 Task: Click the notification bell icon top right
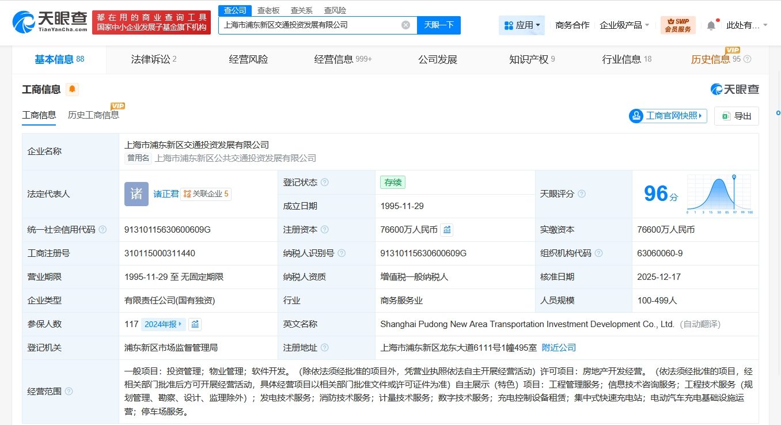[711, 25]
